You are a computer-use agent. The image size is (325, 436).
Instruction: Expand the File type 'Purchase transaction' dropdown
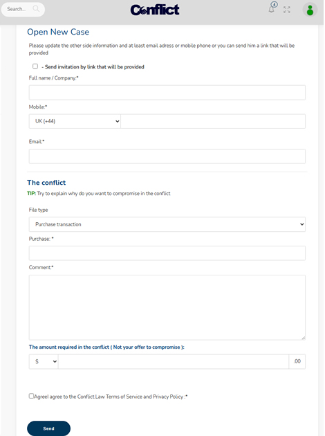pos(167,224)
